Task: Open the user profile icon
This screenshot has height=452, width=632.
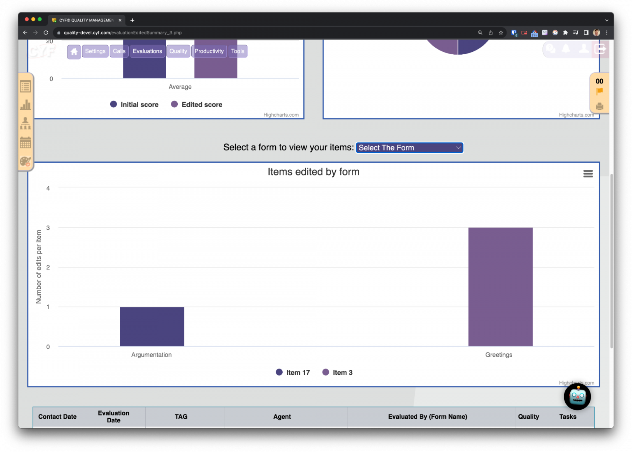Action: [583, 49]
